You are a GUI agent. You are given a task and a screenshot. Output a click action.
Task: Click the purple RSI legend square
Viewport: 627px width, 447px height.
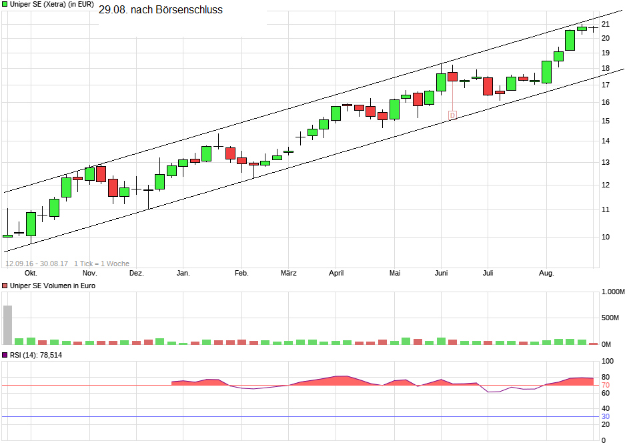[x=5, y=355]
